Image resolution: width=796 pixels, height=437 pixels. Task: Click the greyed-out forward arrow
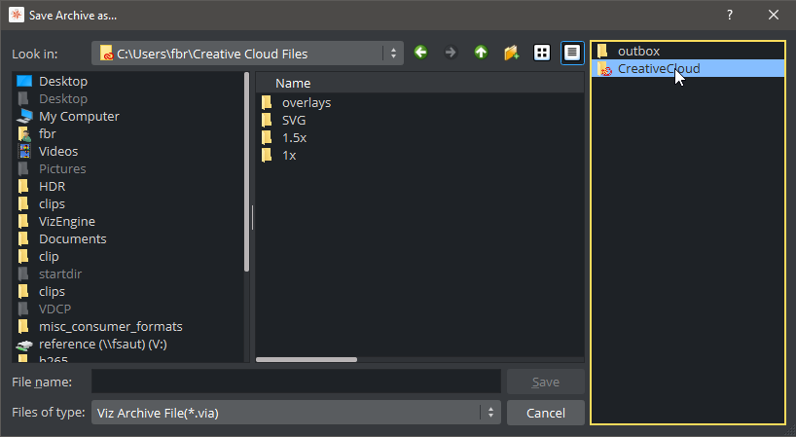pos(451,53)
